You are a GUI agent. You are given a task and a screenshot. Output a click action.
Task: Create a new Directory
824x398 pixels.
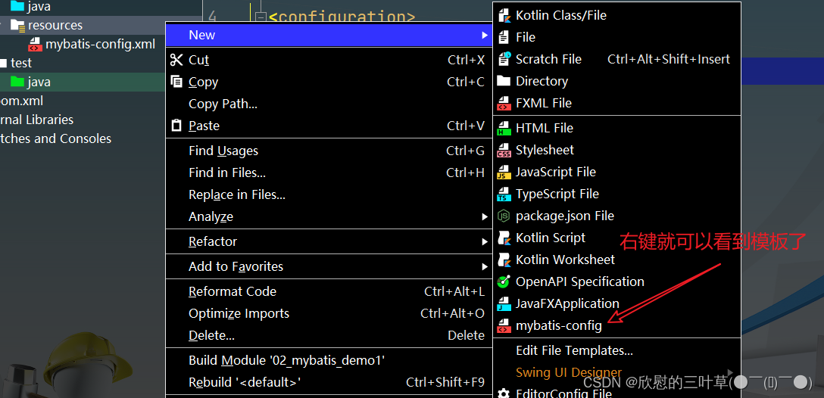tap(617, 81)
